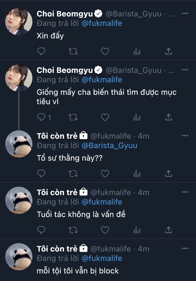Viewport: 196px width, 281px height.
Task: Open @fukmalife mention in "Xin đấy" tweet
Action: (102, 23)
